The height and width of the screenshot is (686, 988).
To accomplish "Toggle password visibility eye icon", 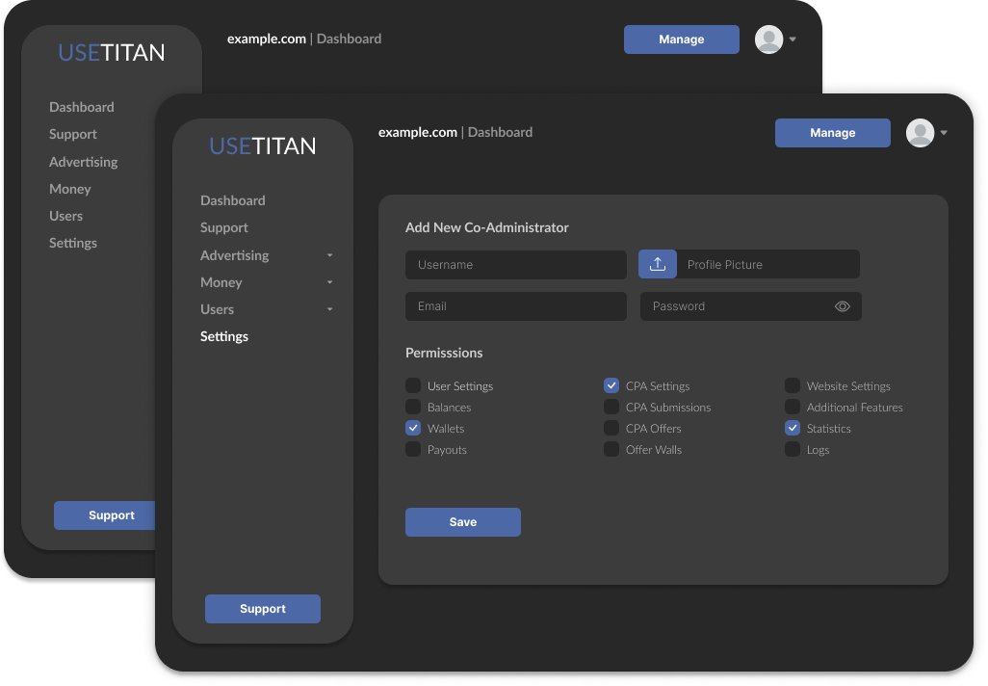I will (x=843, y=306).
